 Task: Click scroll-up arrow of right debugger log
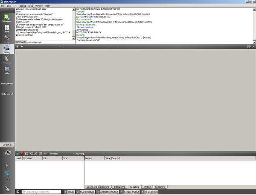click(x=254, y=9)
